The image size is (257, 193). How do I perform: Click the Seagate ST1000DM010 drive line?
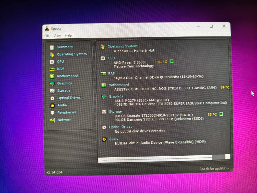tap(154, 115)
